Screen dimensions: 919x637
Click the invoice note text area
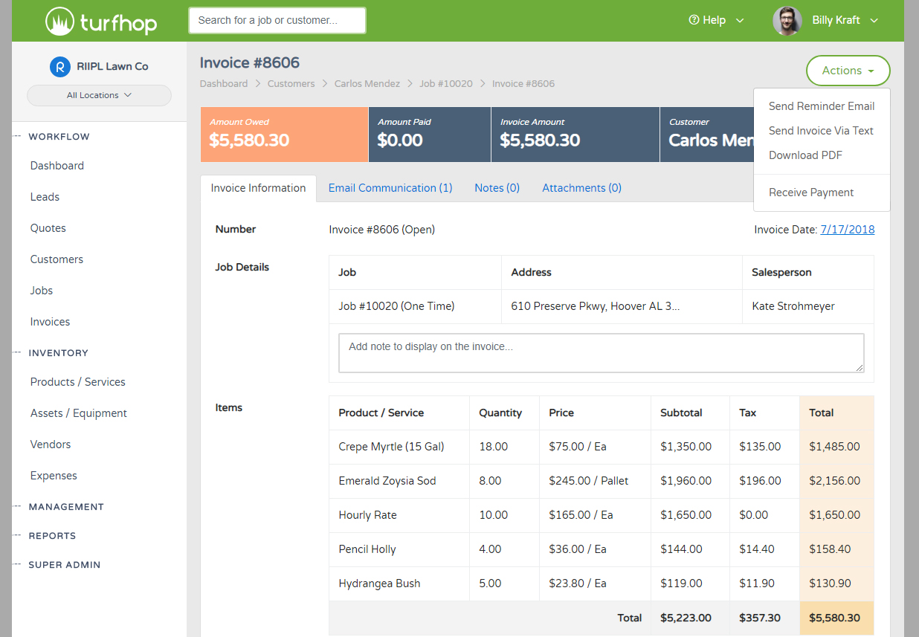point(600,351)
